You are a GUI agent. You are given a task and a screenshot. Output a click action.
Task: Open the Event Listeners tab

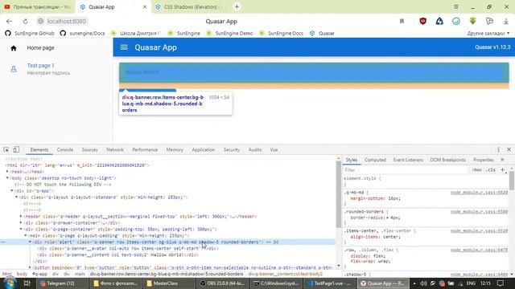click(x=408, y=160)
